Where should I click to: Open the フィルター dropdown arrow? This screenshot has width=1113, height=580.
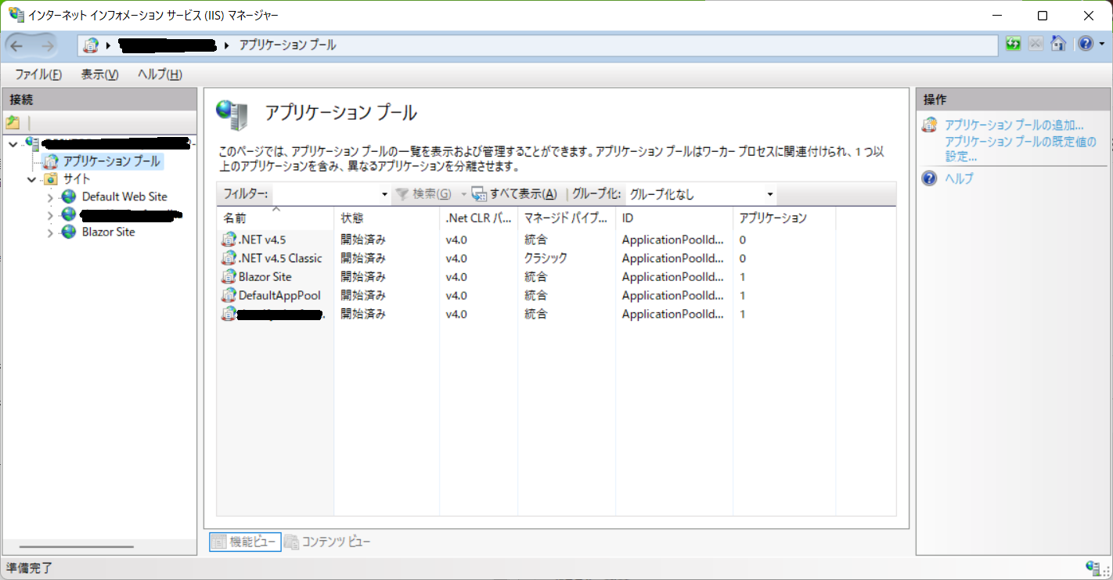click(x=384, y=195)
